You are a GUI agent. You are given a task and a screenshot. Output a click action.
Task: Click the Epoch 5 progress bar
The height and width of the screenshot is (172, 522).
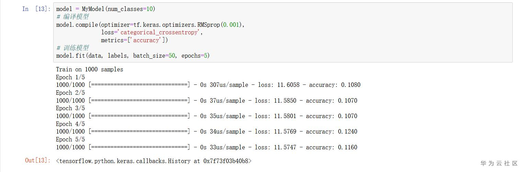coord(139,147)
